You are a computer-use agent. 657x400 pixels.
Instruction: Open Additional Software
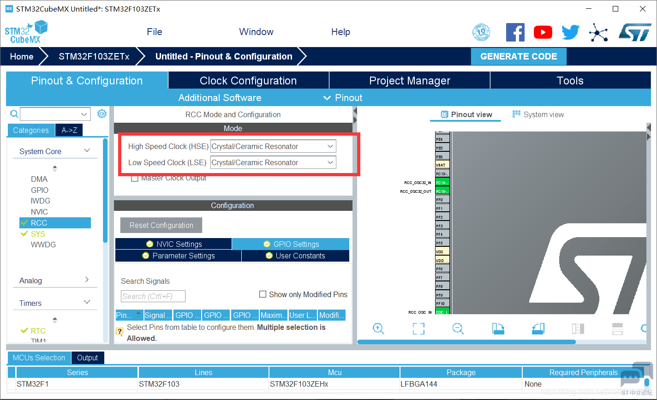click(220, 98)
